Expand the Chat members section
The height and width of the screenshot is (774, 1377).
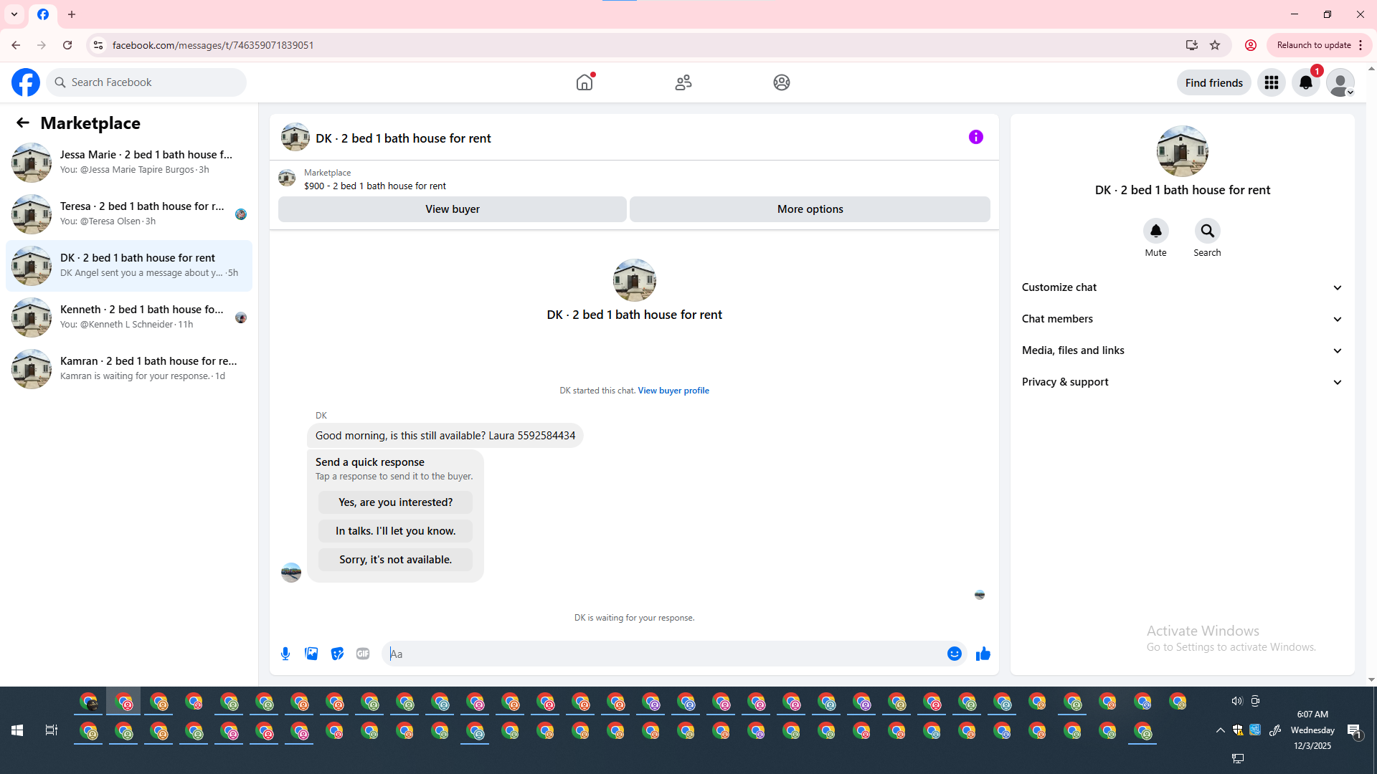coord(1183,319)
